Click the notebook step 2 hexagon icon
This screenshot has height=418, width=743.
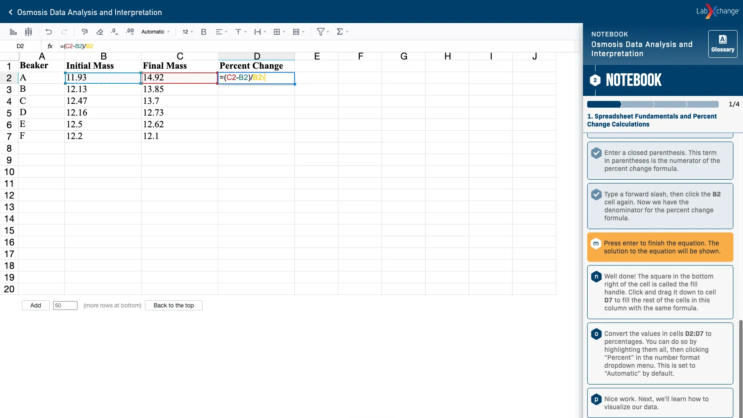click(x=595, y=80)
